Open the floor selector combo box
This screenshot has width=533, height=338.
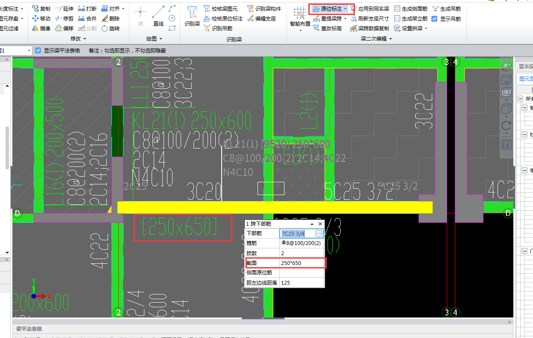tap(15, 50)
